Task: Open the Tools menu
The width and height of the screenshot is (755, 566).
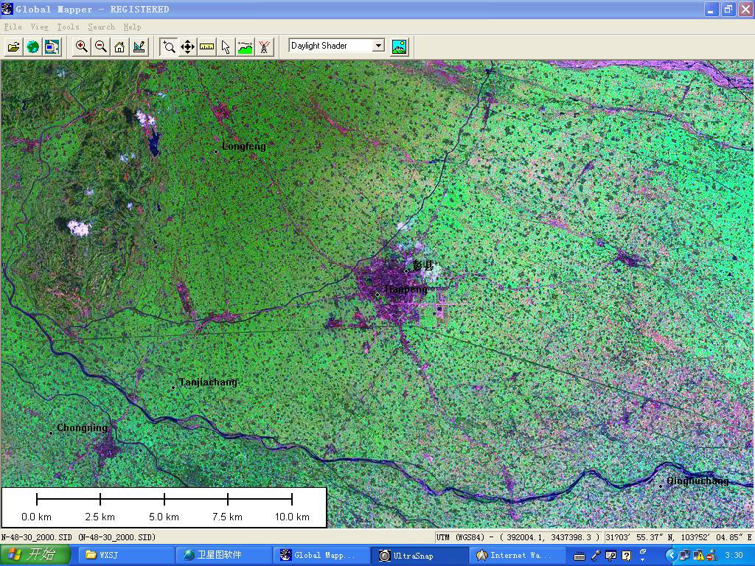Action: (x=68, y=27)
